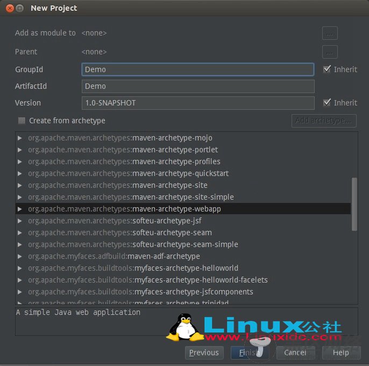Select maven-archetype-site-simple archetype row

click(x=183, y=197)
